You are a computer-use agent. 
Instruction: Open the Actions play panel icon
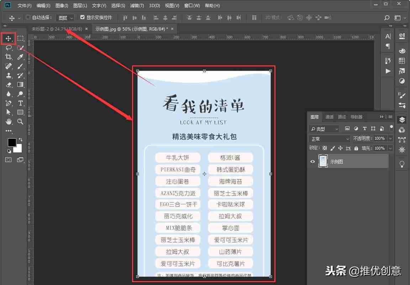[388, 71]
